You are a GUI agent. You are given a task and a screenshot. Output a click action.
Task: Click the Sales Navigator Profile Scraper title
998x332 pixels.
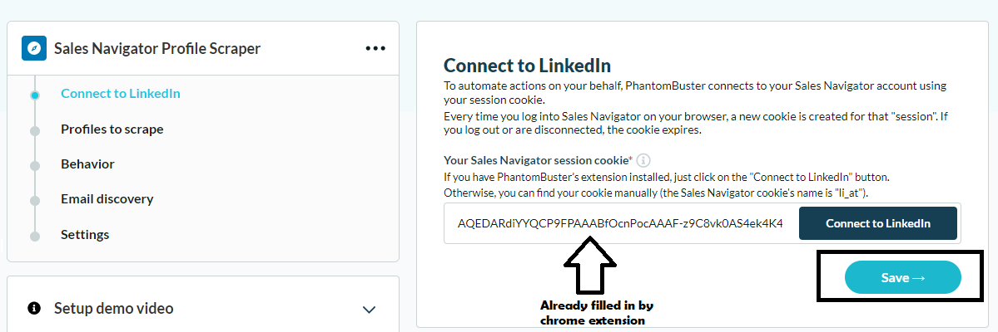tap(157, 48)
